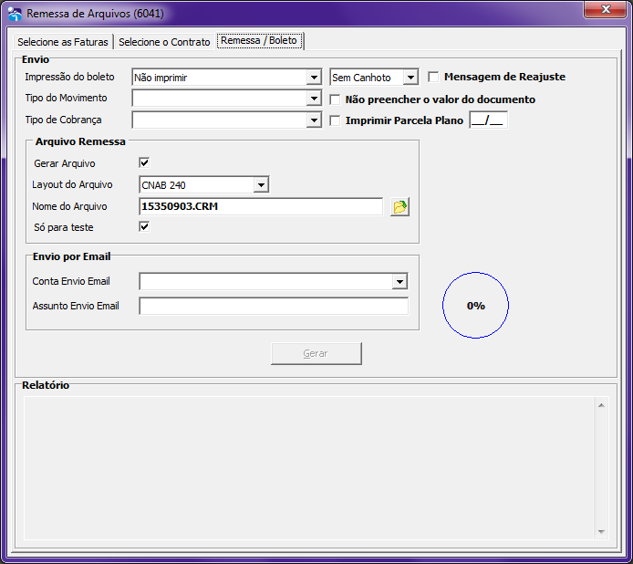
Task: Expand the Tipo de Cobrança combo box
Action: click(314, 120)
